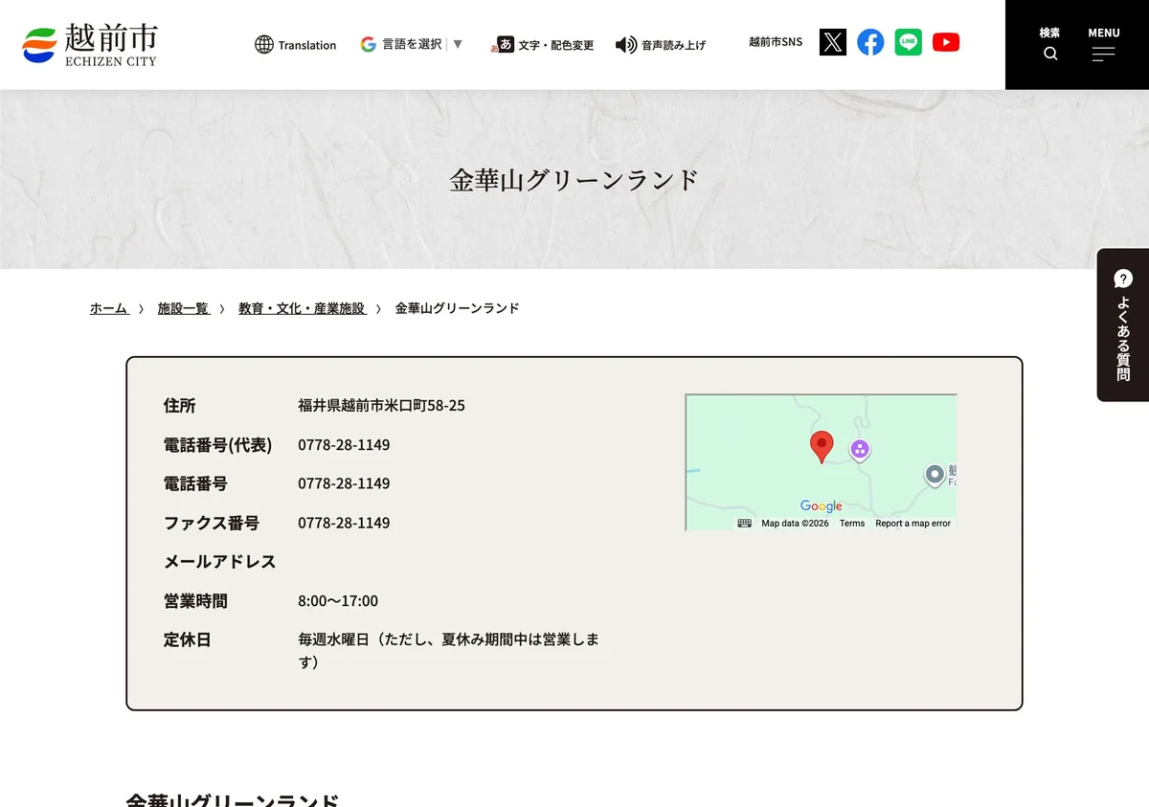Click the Google logo on map
Image resolution: width=1149 pixels, height=807 pixels.
click(x=822, y=506)
